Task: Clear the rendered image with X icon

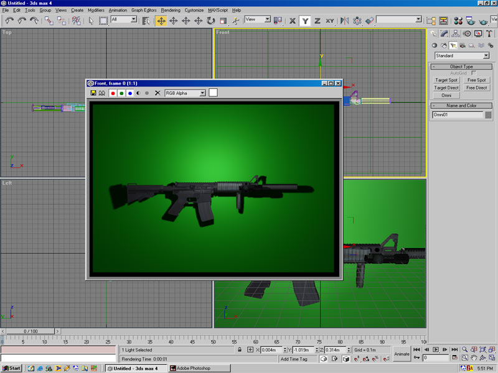Action: 157,93
